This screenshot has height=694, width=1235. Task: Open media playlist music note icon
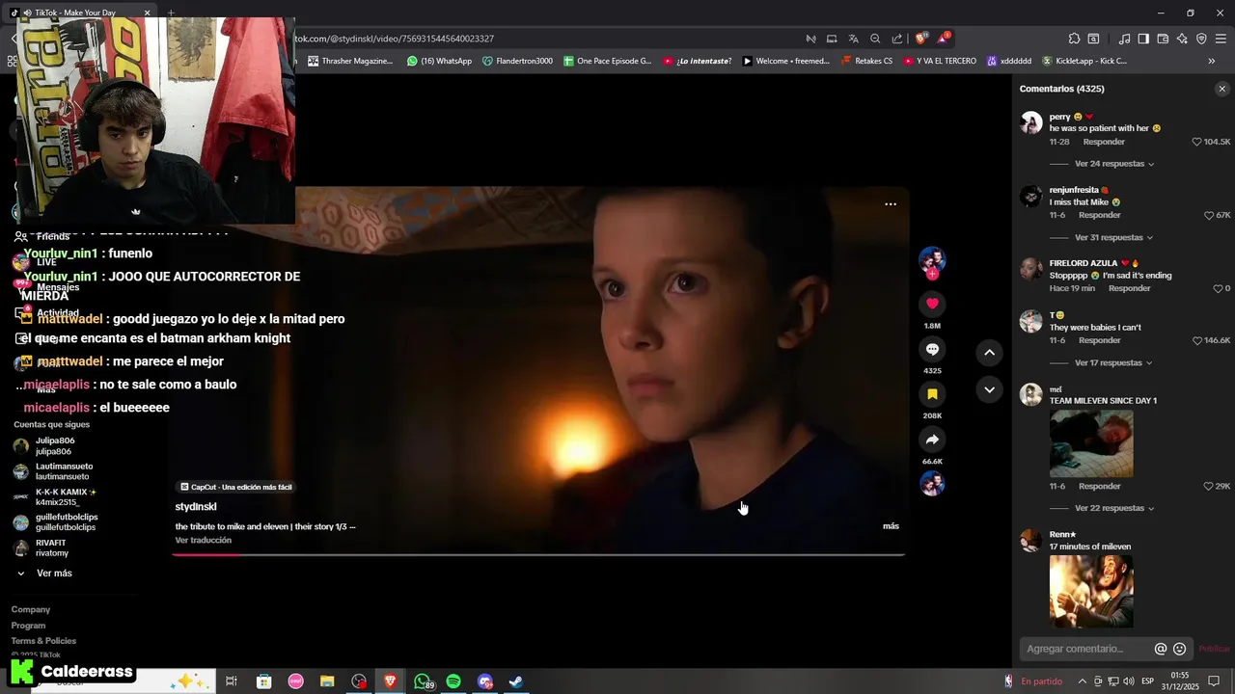(x=1124, y=39)
